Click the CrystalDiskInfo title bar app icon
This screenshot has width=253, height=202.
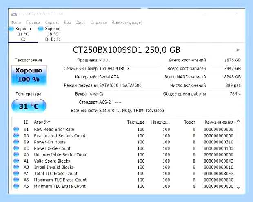(14, 13)
